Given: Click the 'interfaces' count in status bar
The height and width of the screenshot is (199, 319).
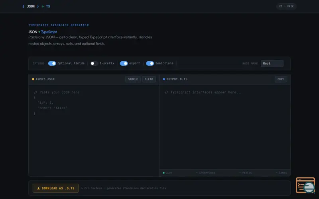Looking at the screenshot, I should (205, 173).
